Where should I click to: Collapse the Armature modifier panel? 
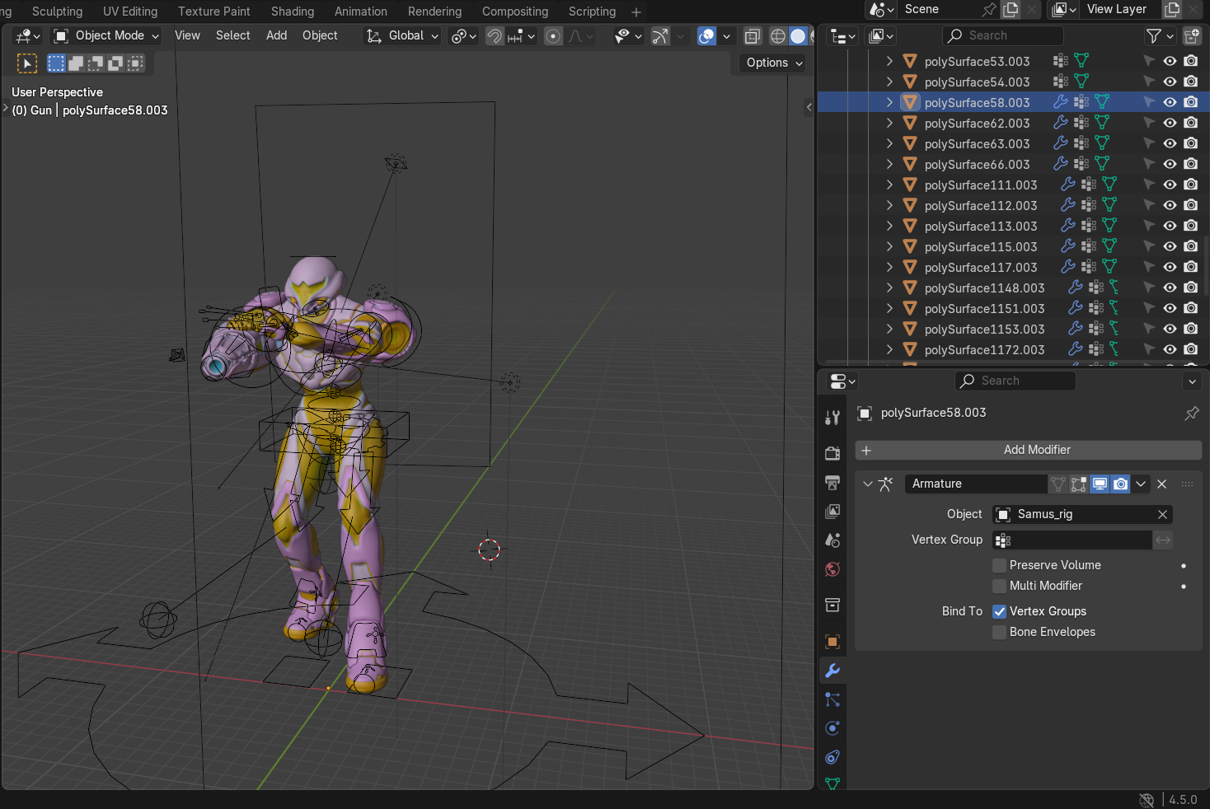point(867,484)
